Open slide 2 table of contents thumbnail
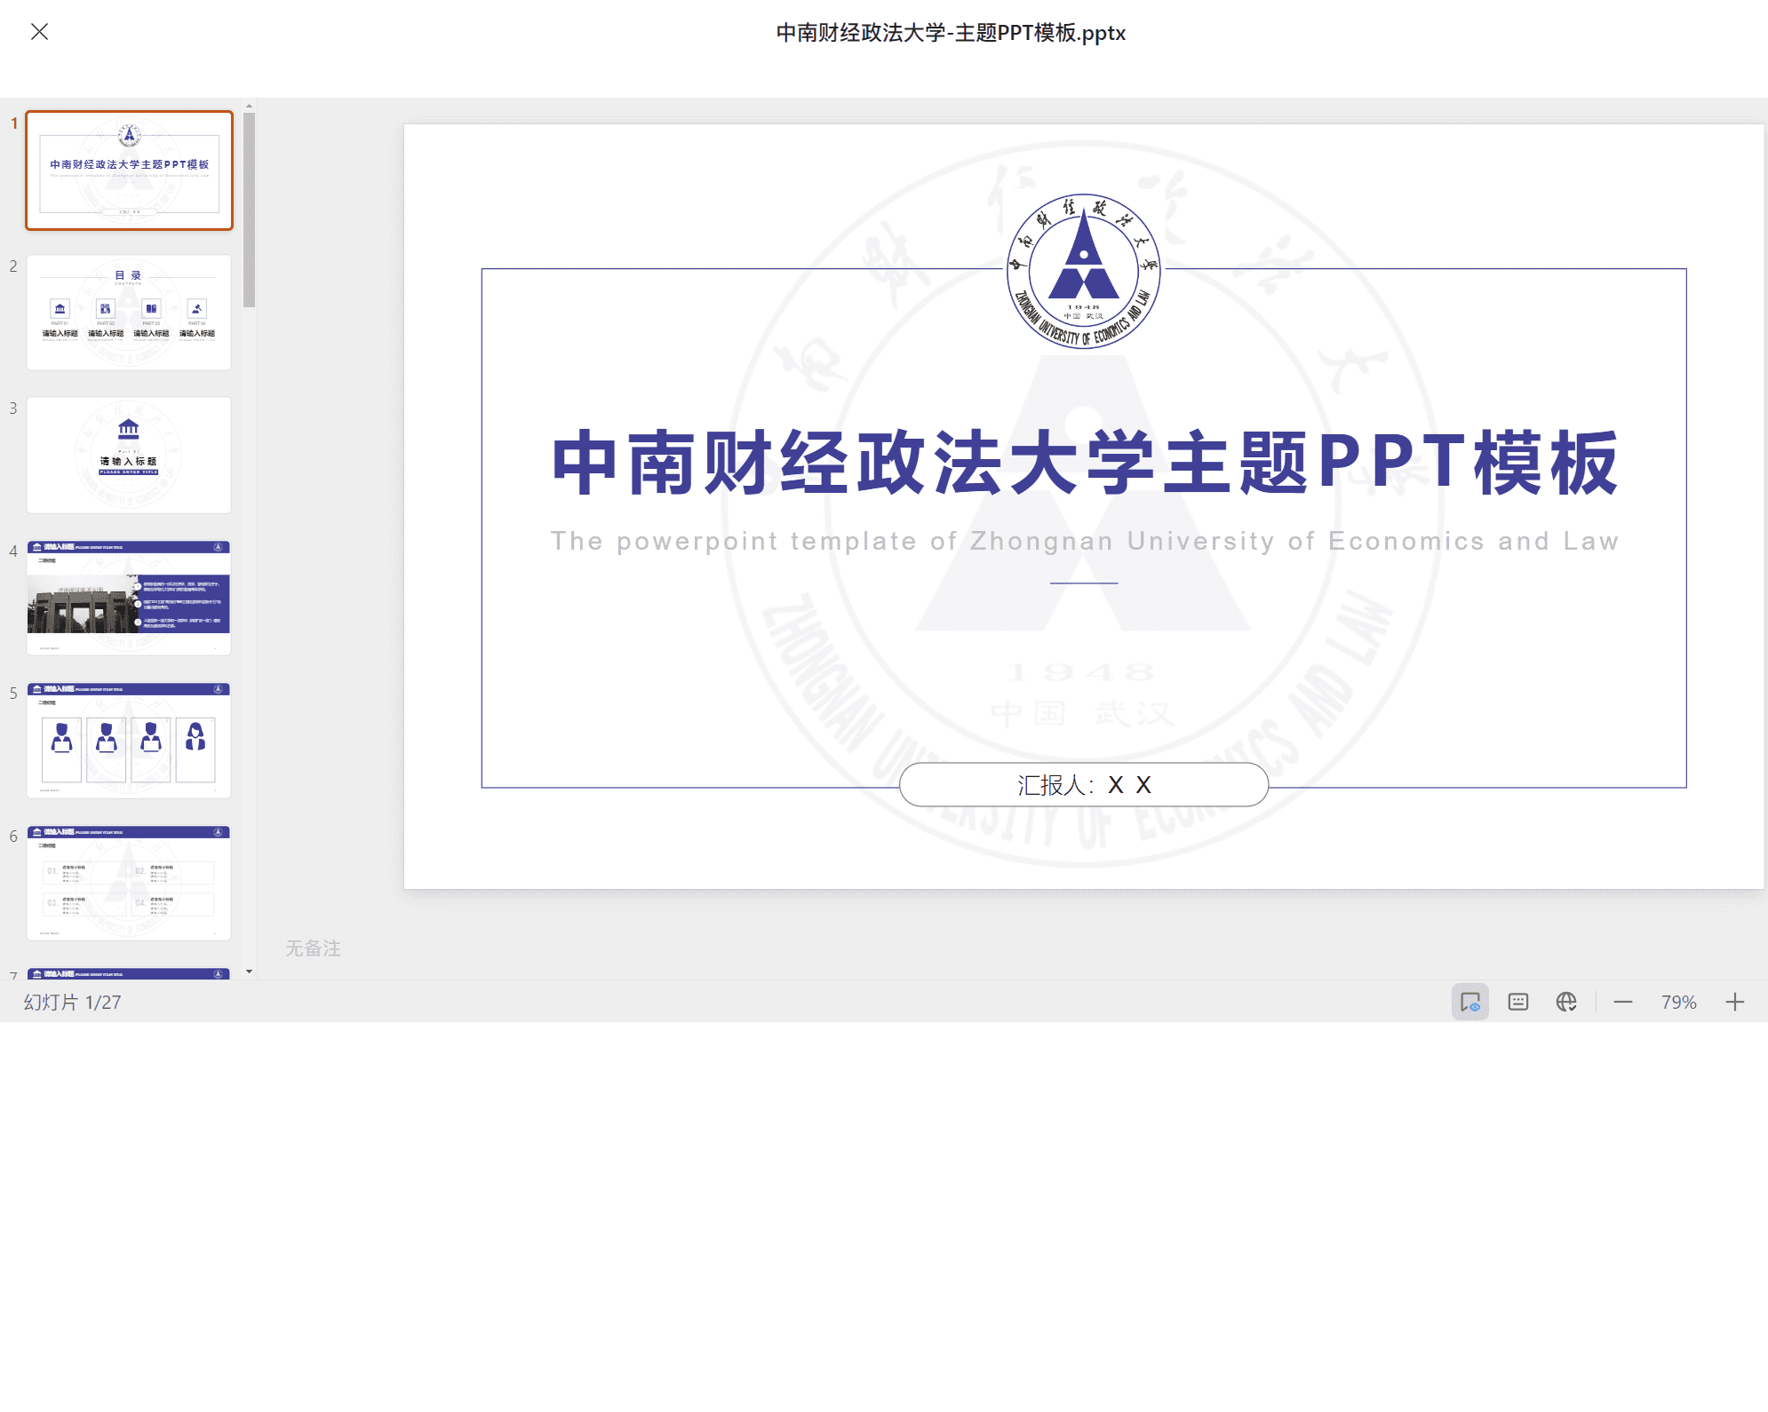 pos(130,313)
